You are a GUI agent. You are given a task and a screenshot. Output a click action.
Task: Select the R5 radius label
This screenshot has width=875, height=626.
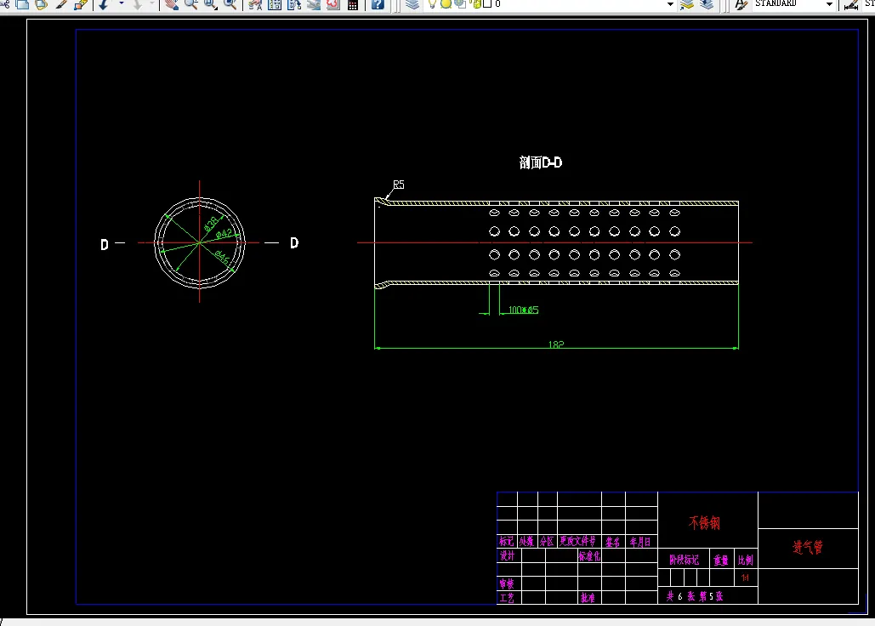(399, 185)
